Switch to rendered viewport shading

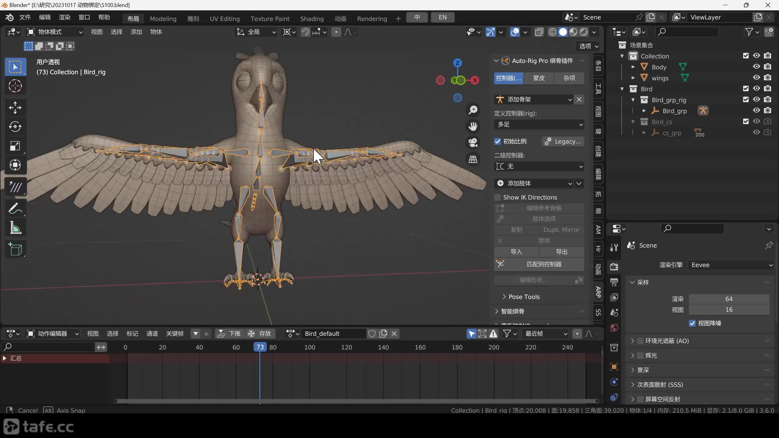(x=584, y=32)
